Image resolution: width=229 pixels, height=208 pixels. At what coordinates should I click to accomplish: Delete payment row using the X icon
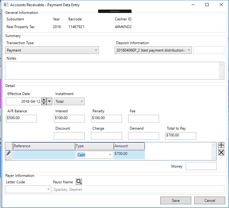(x=221, y=152)
